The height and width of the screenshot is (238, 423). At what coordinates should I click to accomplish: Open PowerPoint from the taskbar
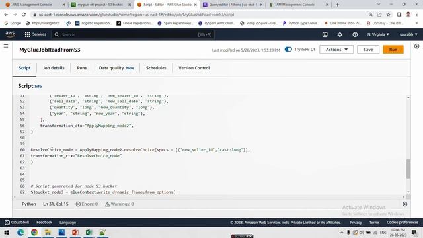pyautogui.click(x=75, y=232)
